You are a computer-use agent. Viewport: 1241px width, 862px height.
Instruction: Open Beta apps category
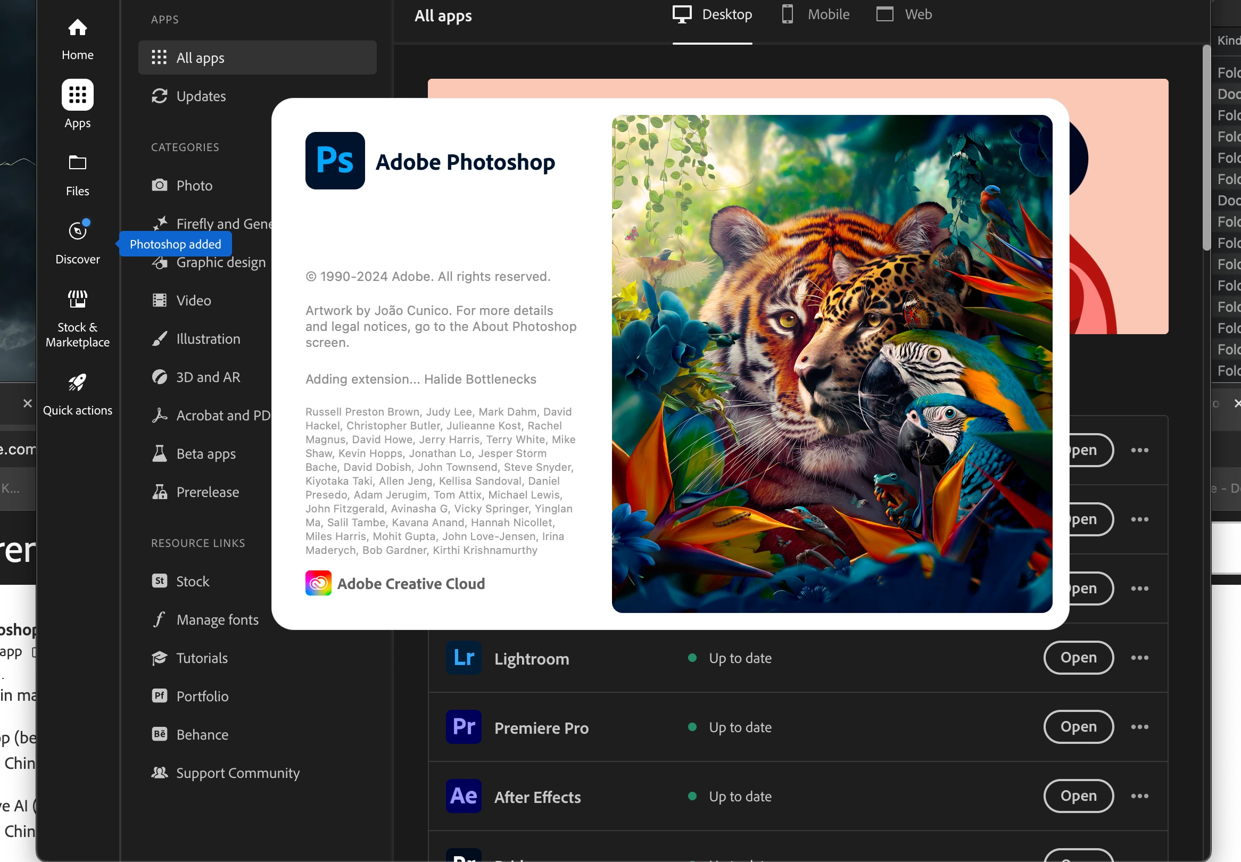click(206, 454)
